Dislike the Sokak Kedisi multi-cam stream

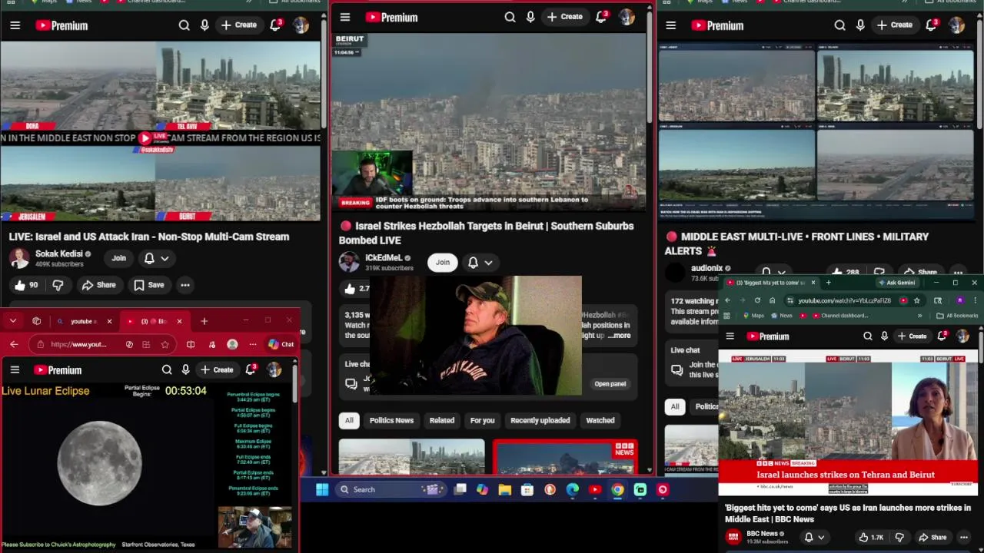tap(58, 285)
